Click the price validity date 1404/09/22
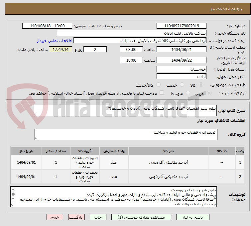251x226 pixels. coord(182,60)
